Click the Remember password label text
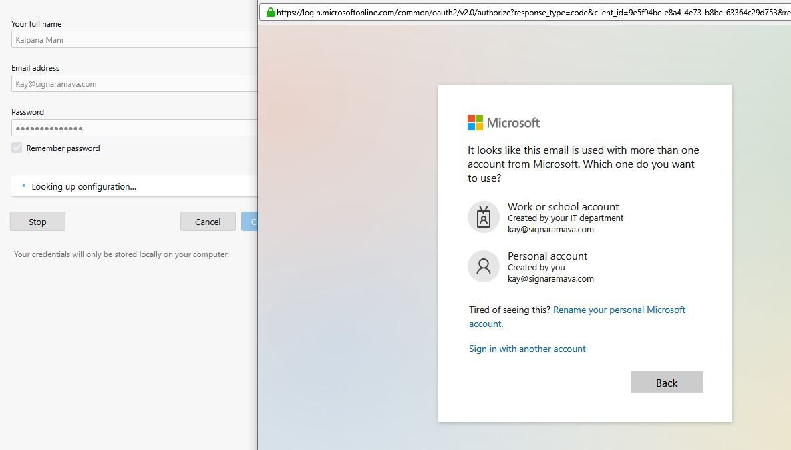Viewport: 791px width, 450px height. tap(63, 148)
